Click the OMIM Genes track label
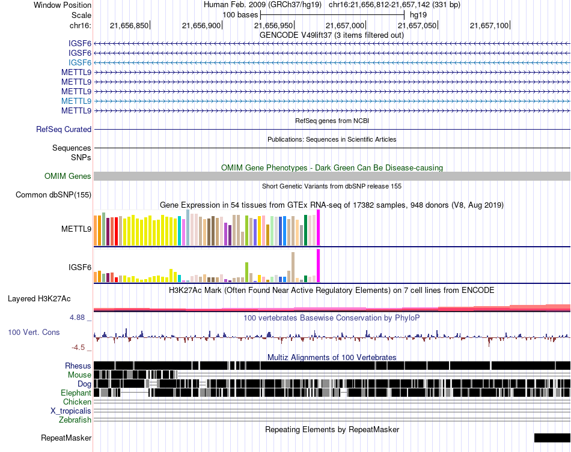Screen dimensions: 571x452 pyautogui.click(x=68, y=176)
